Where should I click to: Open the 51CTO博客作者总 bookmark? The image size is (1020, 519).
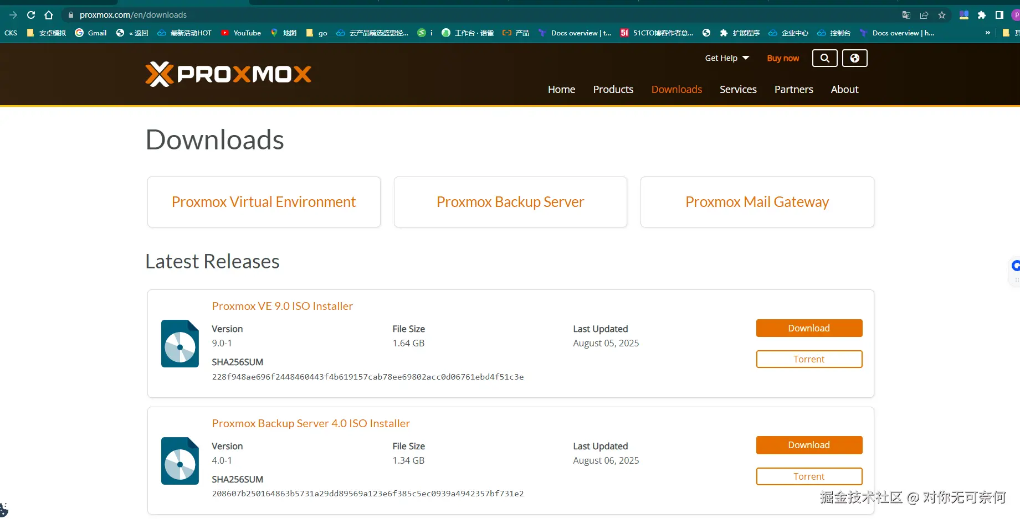(x=657, y=33)
